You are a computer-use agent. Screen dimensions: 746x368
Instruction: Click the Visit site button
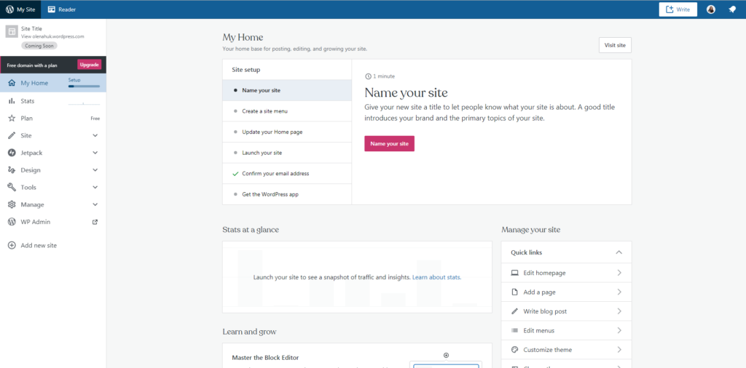[615, 45]
